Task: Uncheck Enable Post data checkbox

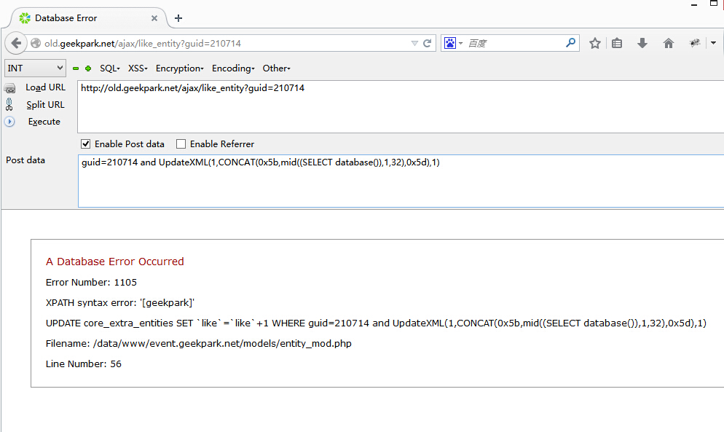Action: tap(85, 144)
